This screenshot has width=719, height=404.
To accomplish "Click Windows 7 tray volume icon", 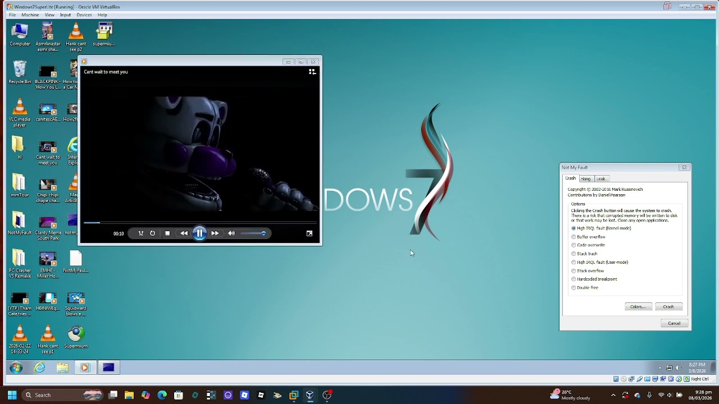I will tap(678, 368).
